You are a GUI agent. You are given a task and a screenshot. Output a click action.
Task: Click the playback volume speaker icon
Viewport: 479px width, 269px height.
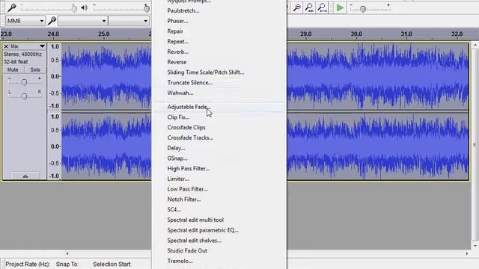coord(85,7)
